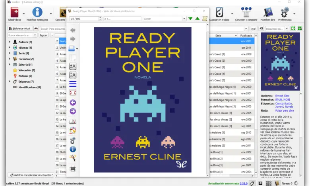310x186 pixels.
Task: Increase font size in the ebook viewer
Action: pyautogui.click(x=73, y=66)
